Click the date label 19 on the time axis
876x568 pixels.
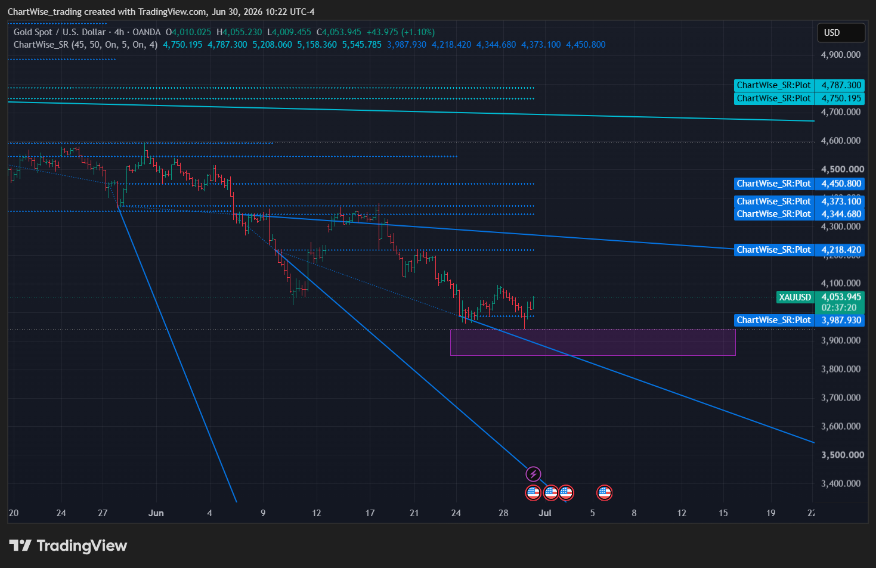pyautogui.click(x=771, y=513)
